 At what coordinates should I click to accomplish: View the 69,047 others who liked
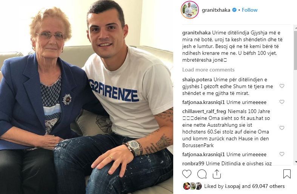(268, 186)
